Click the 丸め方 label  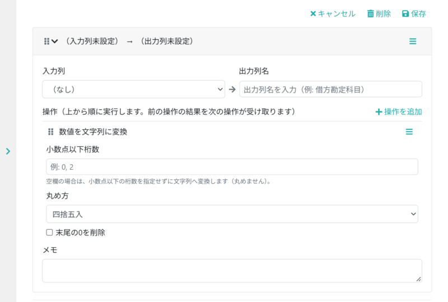(x=58, y=196)
